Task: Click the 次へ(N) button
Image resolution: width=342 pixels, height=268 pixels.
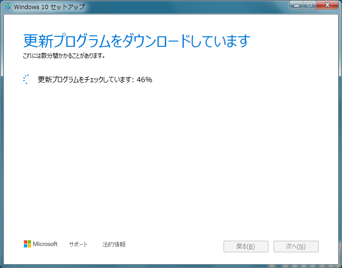Action: click(x=296, y=247)
